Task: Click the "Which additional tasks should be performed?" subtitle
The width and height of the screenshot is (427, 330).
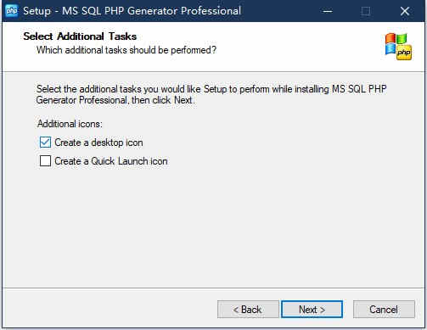Action: [126, 50]
